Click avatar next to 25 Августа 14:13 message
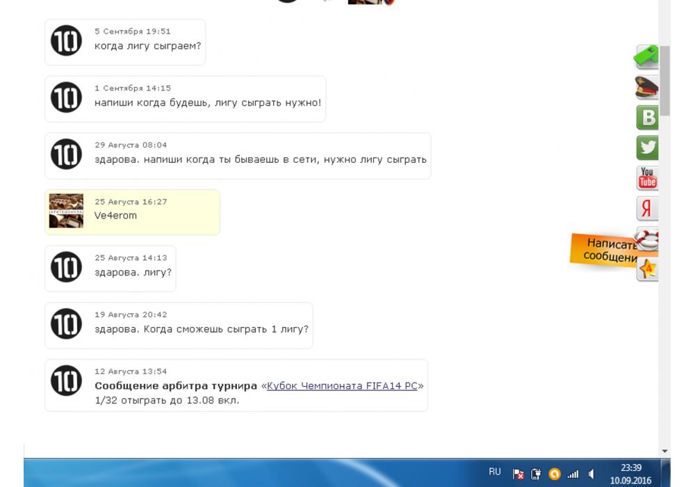695x487 pixels. [x=67, y=267]
